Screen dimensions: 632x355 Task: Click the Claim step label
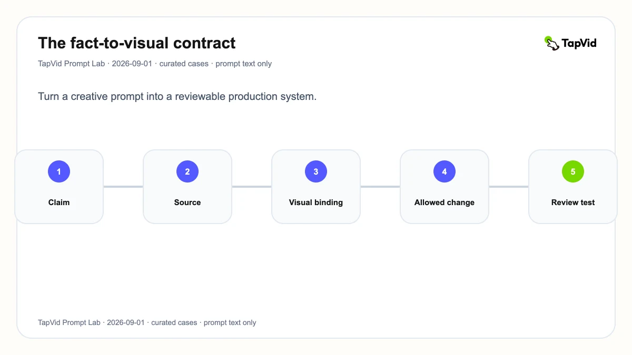tap(59, 202)
